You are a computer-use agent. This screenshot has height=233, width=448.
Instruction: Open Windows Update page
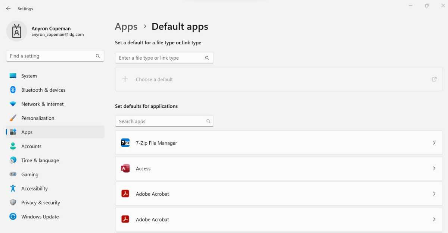pyautogui.click(x=55, y=217)
